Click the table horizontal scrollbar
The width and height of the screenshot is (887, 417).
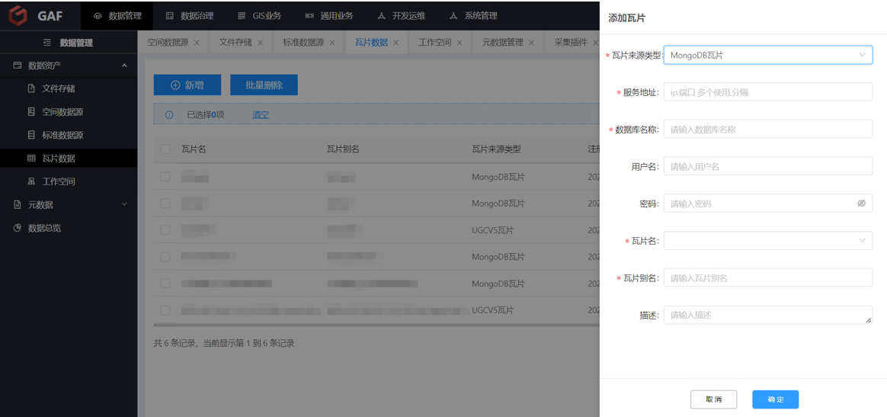point(376,325)
